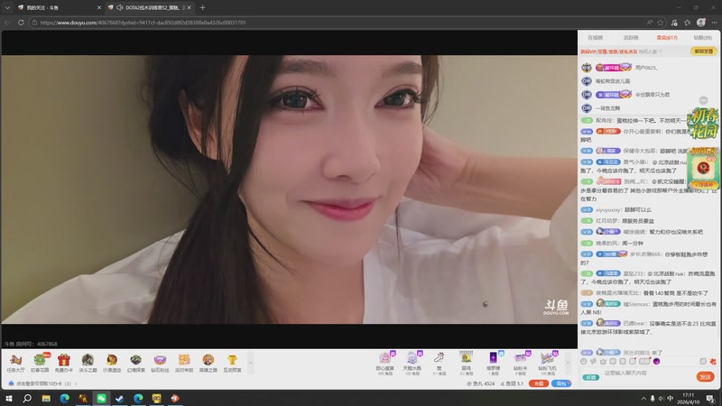This screenshot has width=722, height=406.
Task: Click the live video player
Action: click(x=289, y=189)
